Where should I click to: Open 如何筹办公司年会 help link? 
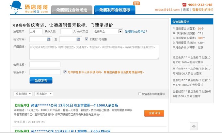pyautogui.click(x=136, y=32)
